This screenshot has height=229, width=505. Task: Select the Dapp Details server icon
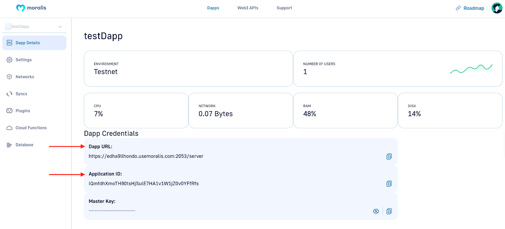tap(9, 43)
